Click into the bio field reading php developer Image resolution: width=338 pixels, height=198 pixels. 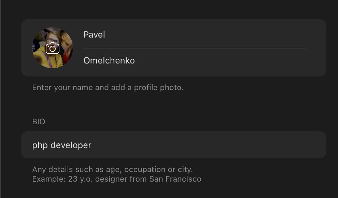tap(174, 145)
